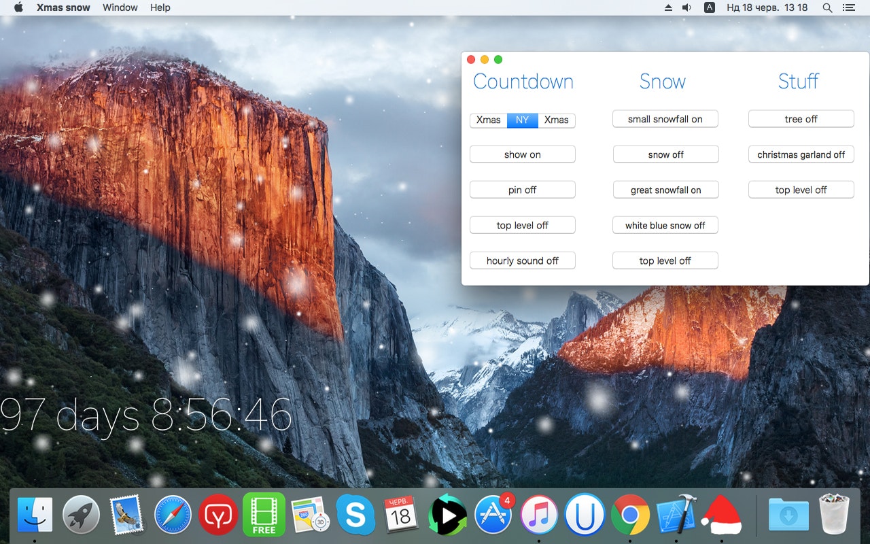This screenshot has width=870, height=544.
Task: Toggle 'christmas garland off' button
Action: tap(801, 154)
